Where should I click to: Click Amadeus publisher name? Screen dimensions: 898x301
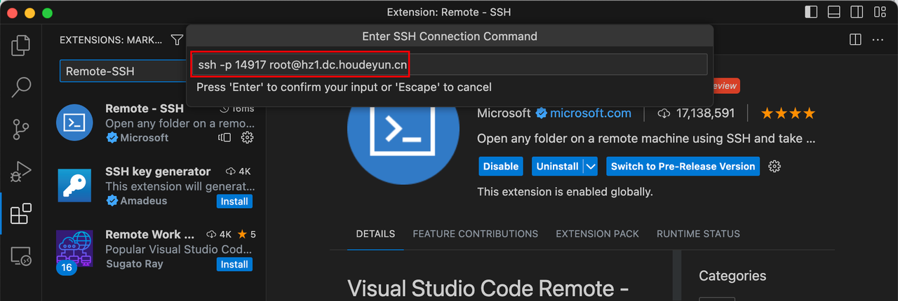[143, 201]
